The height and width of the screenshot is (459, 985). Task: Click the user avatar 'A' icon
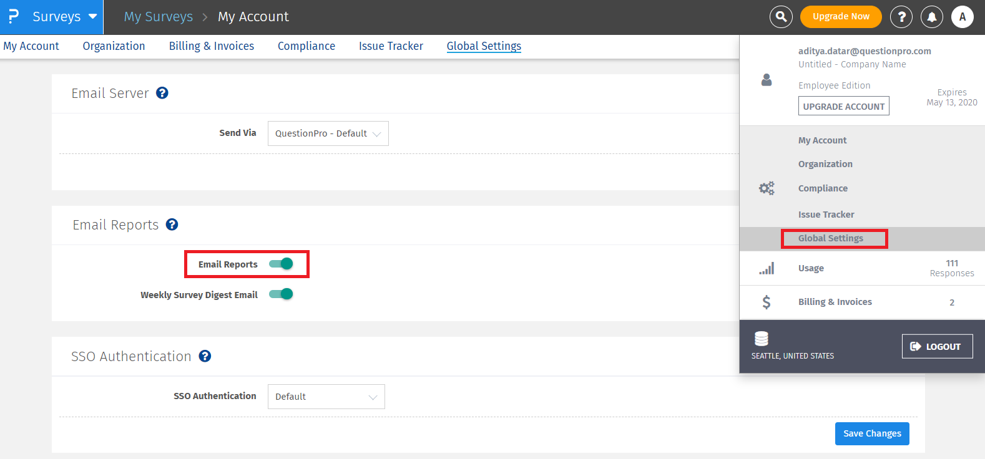click(962, 17)
